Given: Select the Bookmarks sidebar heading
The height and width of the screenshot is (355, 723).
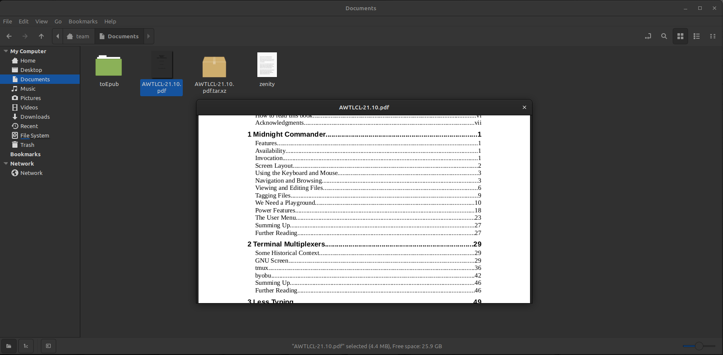Looking at the screenshot, I should point(26,154).
